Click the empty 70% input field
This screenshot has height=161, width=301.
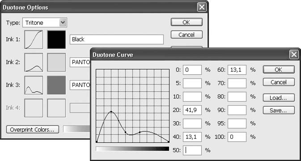[237, 83]
